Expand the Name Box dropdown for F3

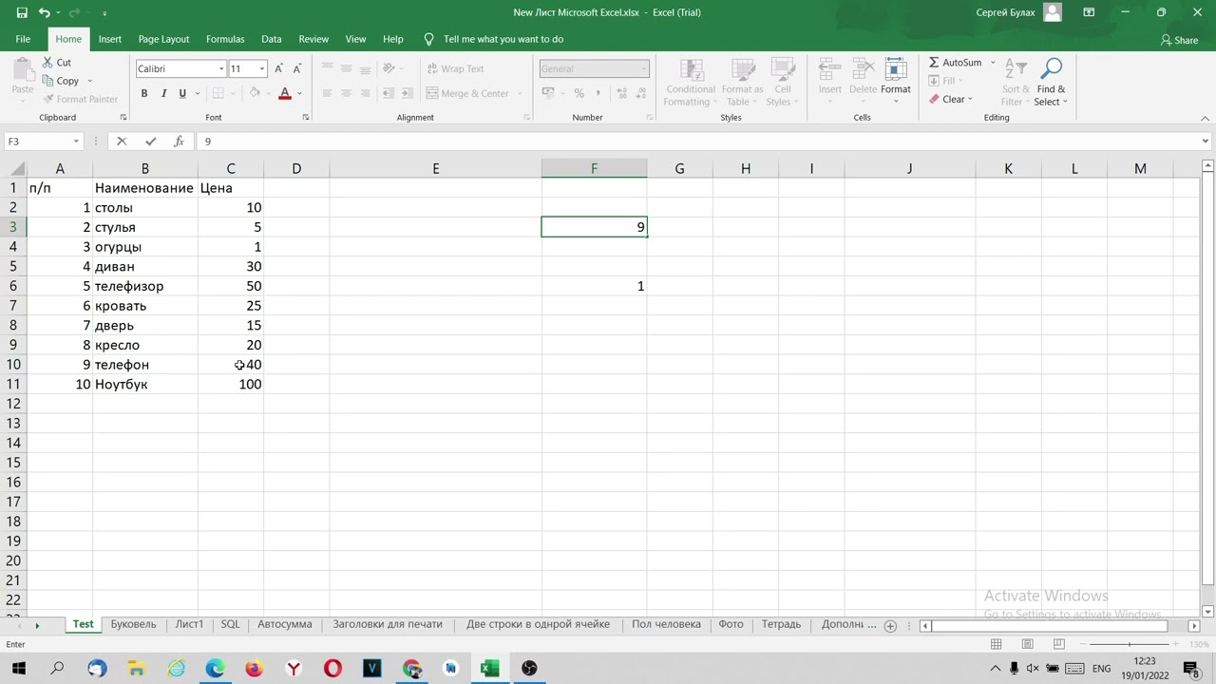click(76, 141)
